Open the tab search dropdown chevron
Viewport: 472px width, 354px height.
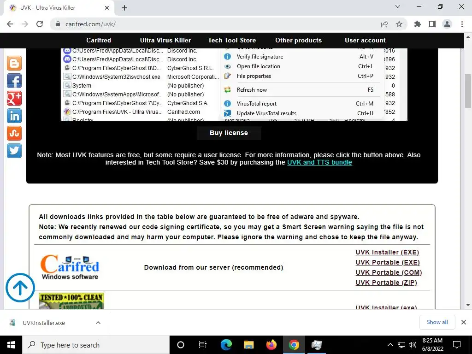coord(398,6)
